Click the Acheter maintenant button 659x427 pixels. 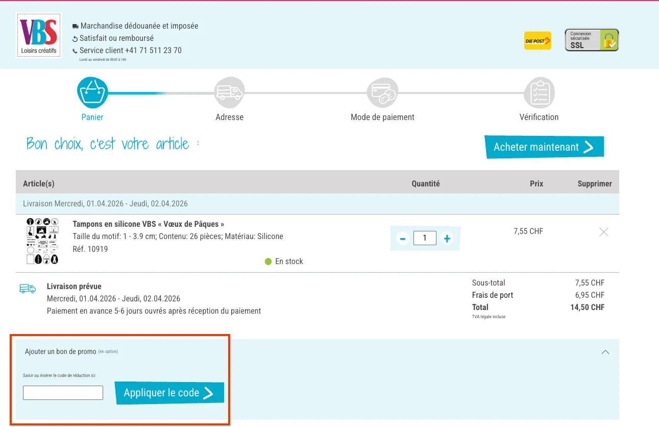[544, 147]
